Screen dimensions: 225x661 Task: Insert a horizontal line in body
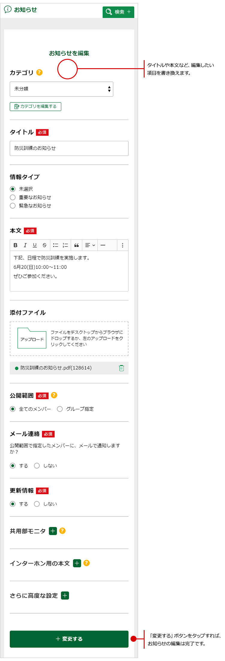[x=103, y=245]
